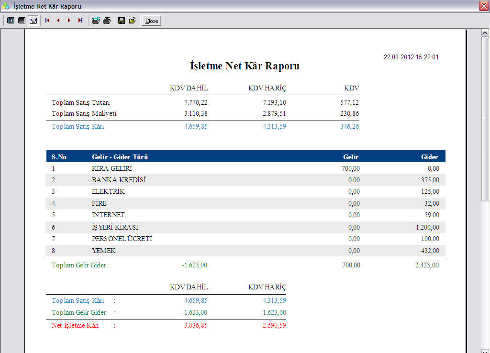Click the 700,00 income for KİRA GELİRİ
This screenshot has height=353, width=490.
351,169
